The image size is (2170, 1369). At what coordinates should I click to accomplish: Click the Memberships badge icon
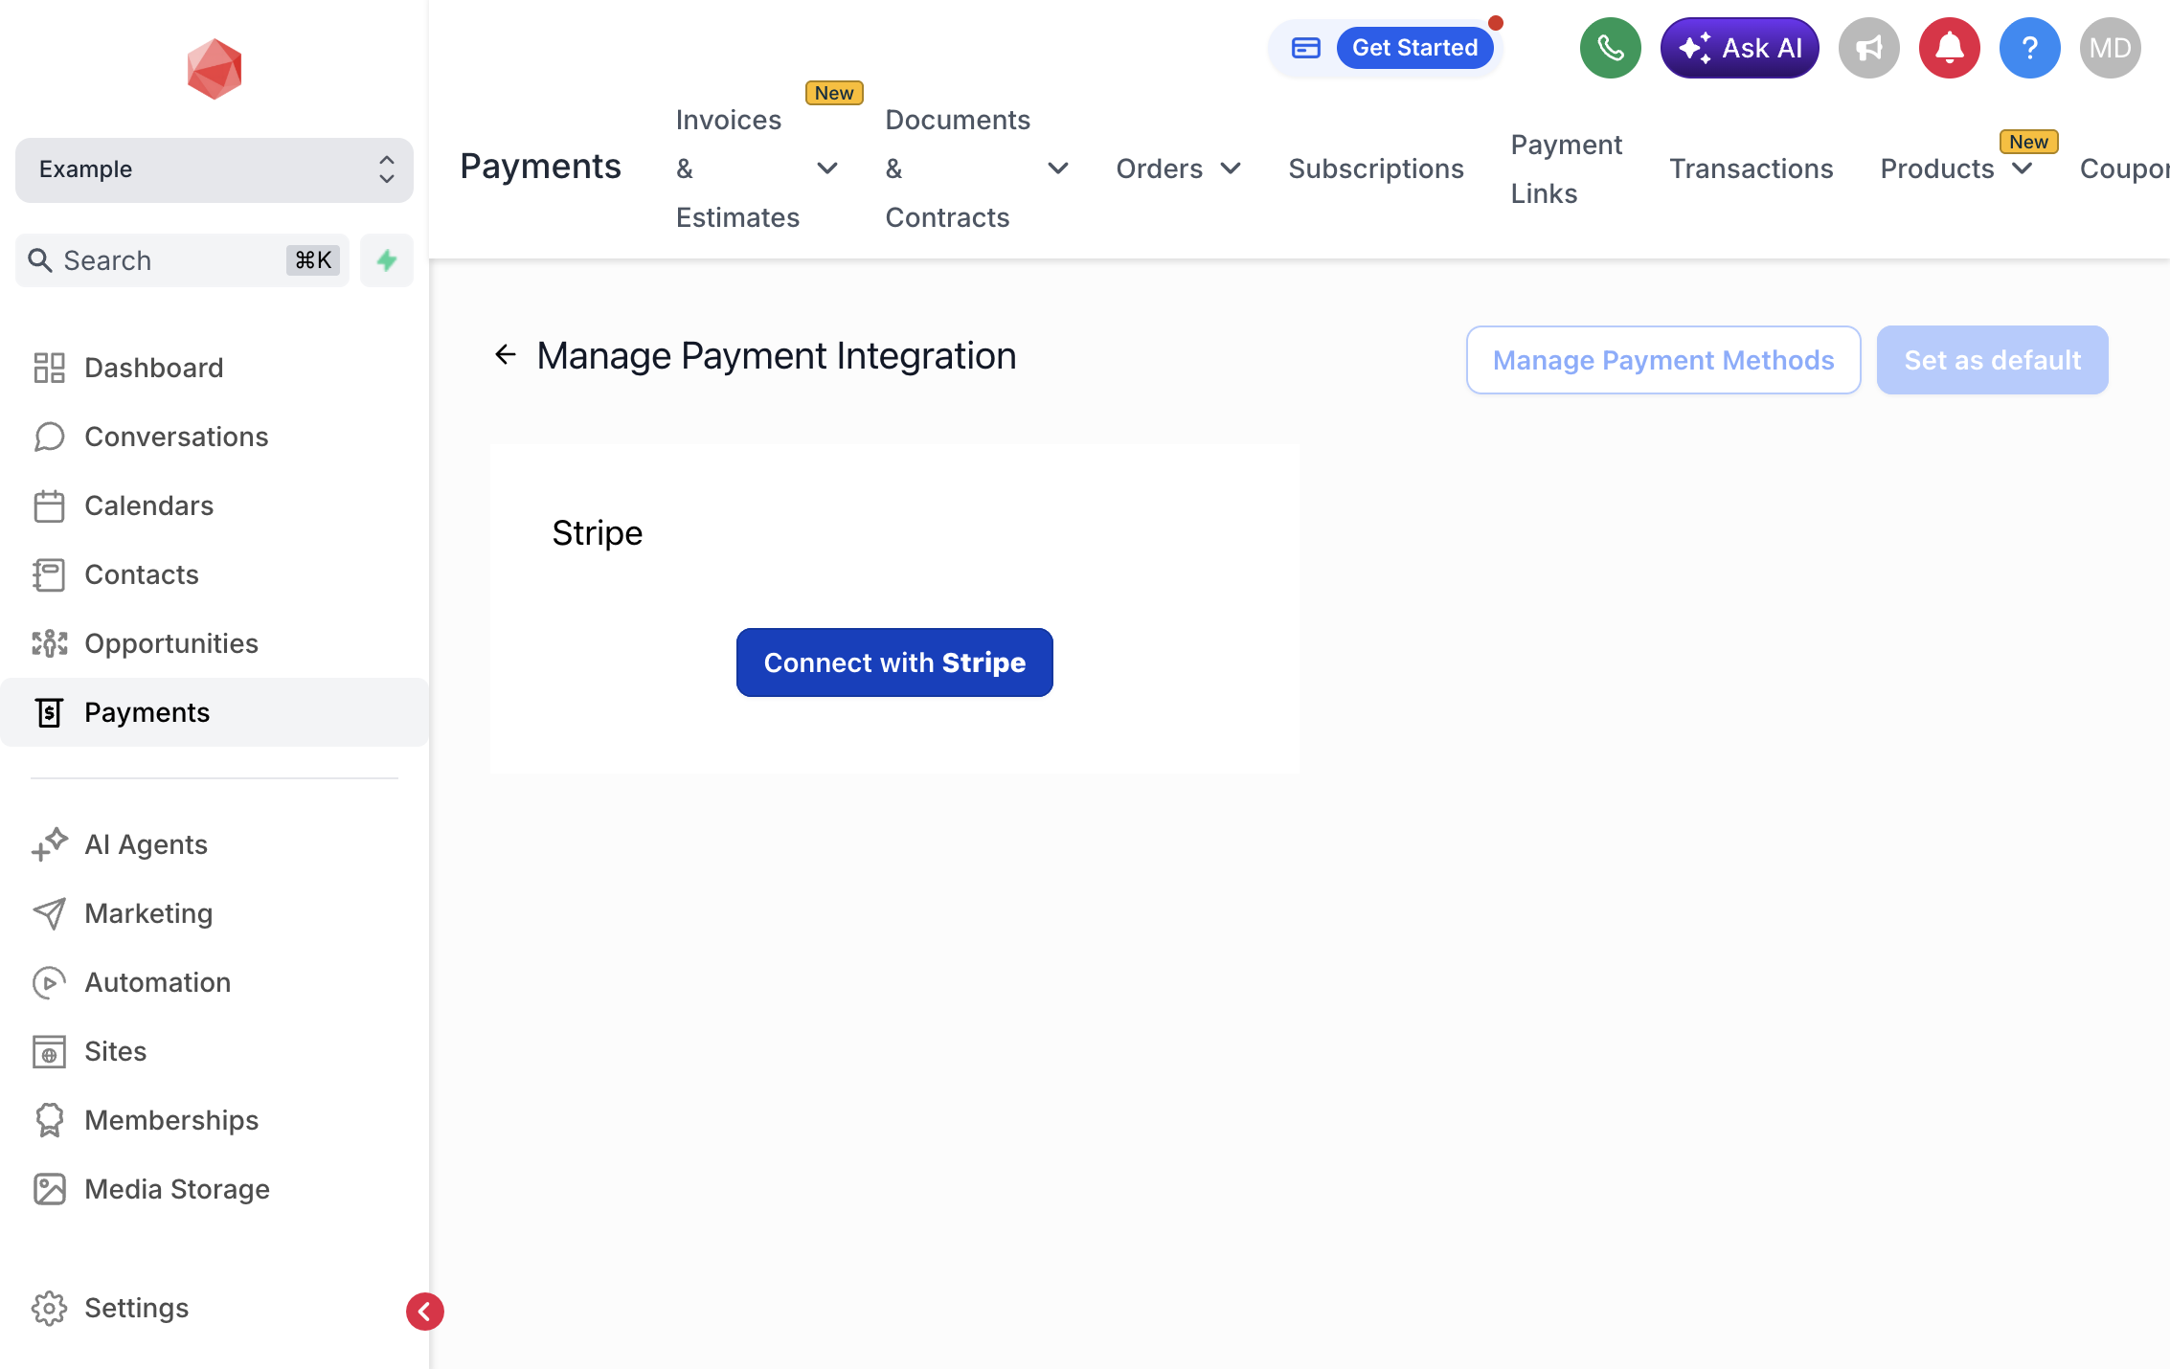coord(49,1120)
